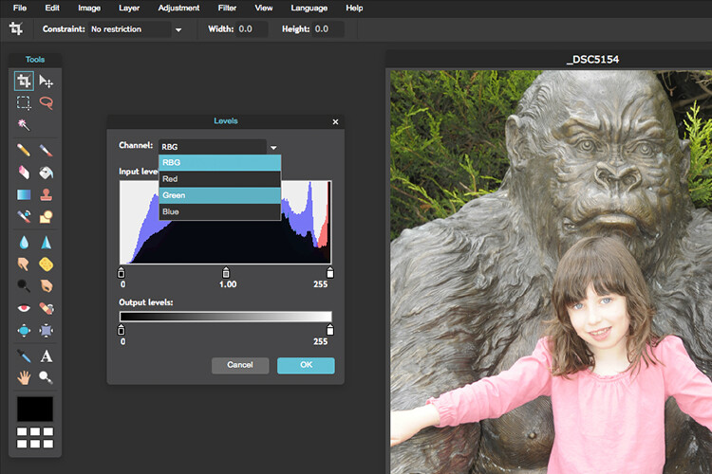Click output levels white handle

pos(330,330)
